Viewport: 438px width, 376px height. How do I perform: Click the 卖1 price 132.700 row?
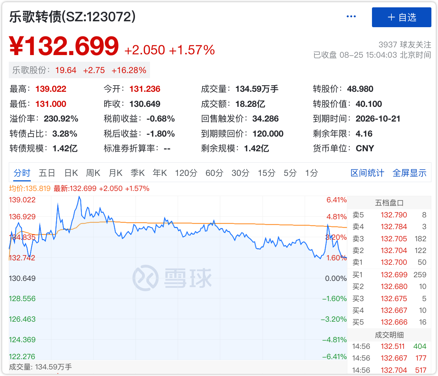click(389, 263)
